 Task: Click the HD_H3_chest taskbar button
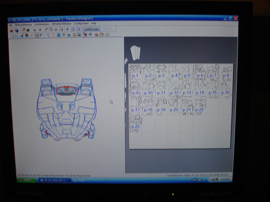tap(55, 180)
